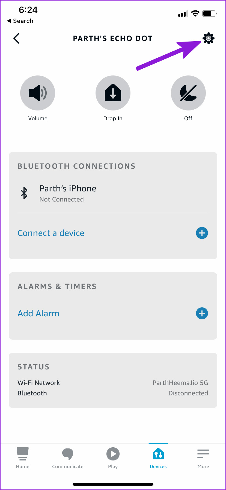Screen dimensions: 226x490
Task: Tap the Bluetooth Disconnected status row
Action: (113, 393)
